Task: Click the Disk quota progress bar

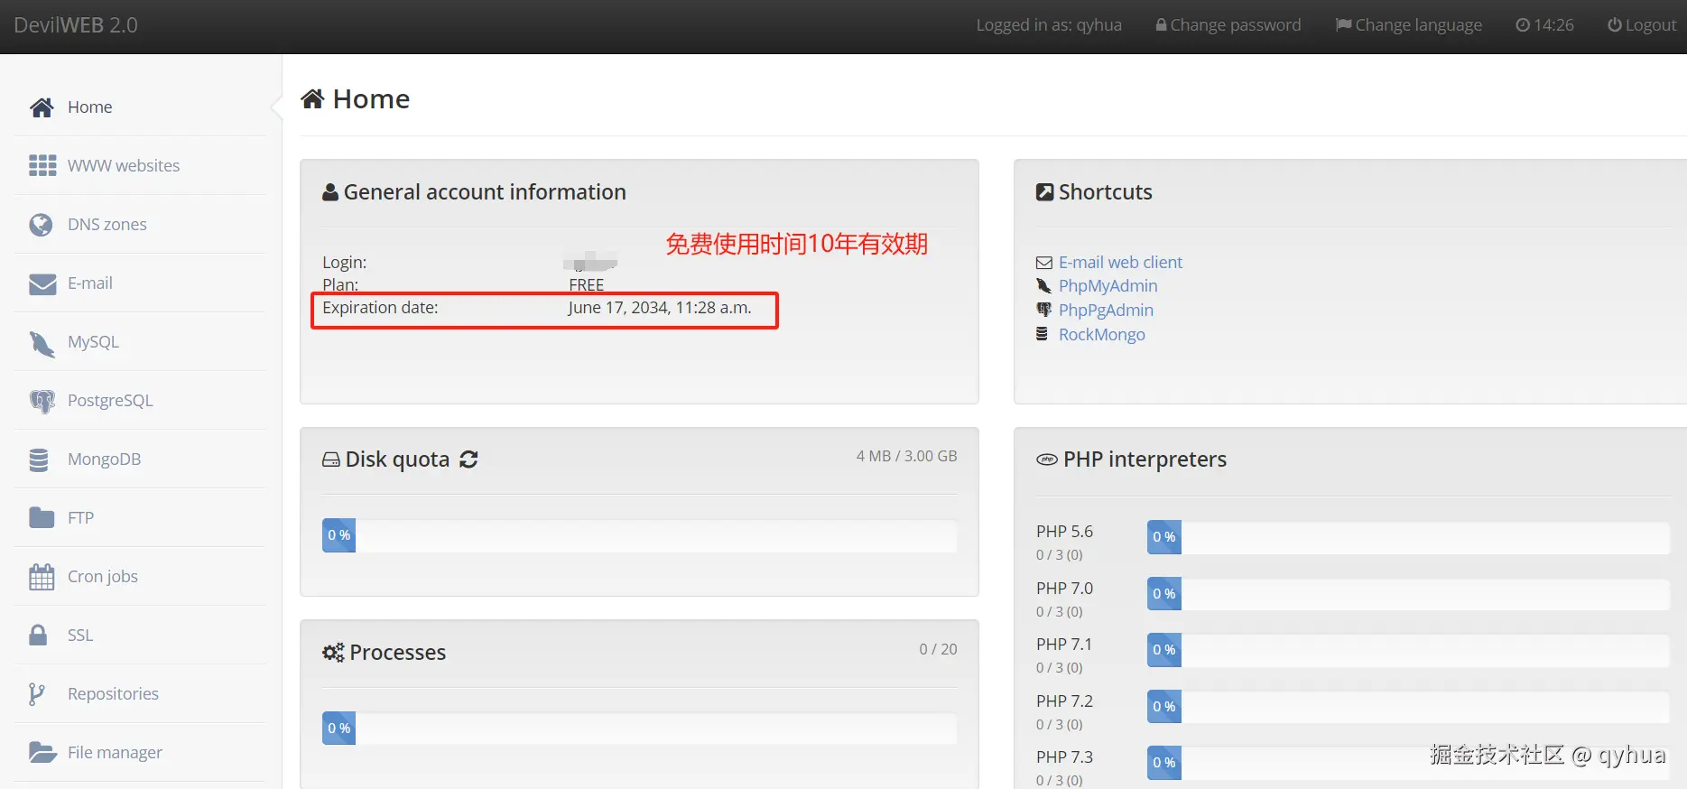Action: click(x=639, y=535)
